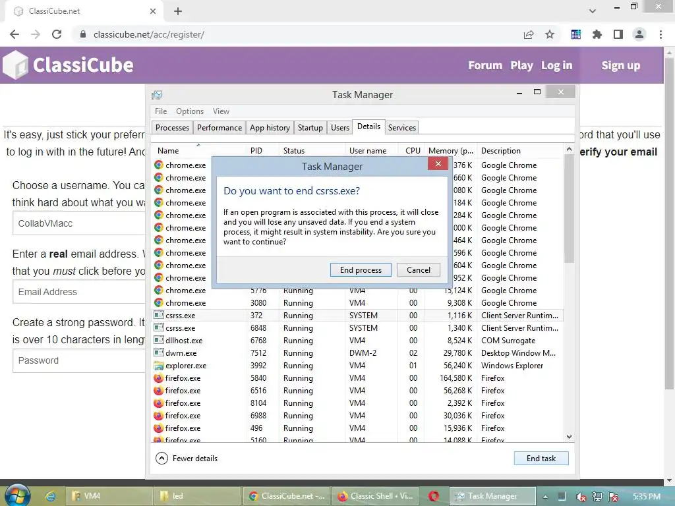675x506 pixels.
Task: Click firefox.exe icon with PID 496
Action: (158, 428)
